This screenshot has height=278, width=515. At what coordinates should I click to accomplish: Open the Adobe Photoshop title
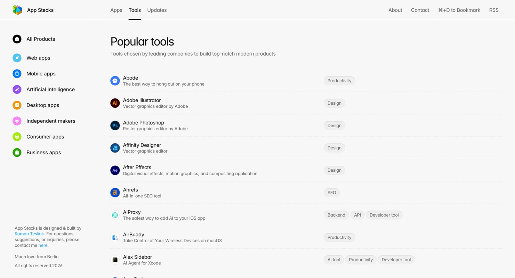[x=143, y=123]
